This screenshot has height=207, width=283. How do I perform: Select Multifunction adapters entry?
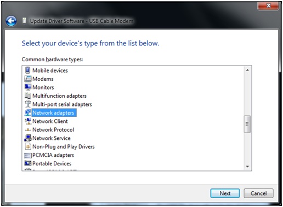tap(59, 96)
